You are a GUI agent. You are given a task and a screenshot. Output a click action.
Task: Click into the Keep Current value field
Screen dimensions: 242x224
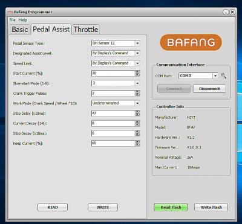pyautogui.click(x=113, y=143)
